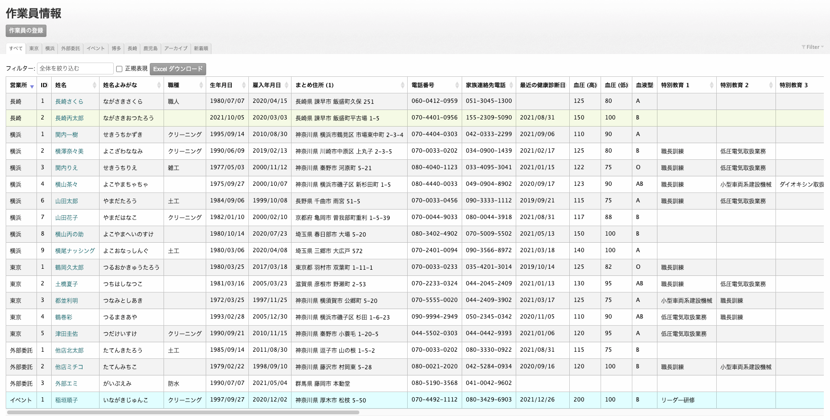Click the sort arrows in 特別教育 2 header
Image resolution: width=830 pixels, height=420 pixels.
[x=771, y=85]
